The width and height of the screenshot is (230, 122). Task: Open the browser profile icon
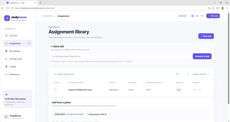pyautogui.click(x=223, y=8)
